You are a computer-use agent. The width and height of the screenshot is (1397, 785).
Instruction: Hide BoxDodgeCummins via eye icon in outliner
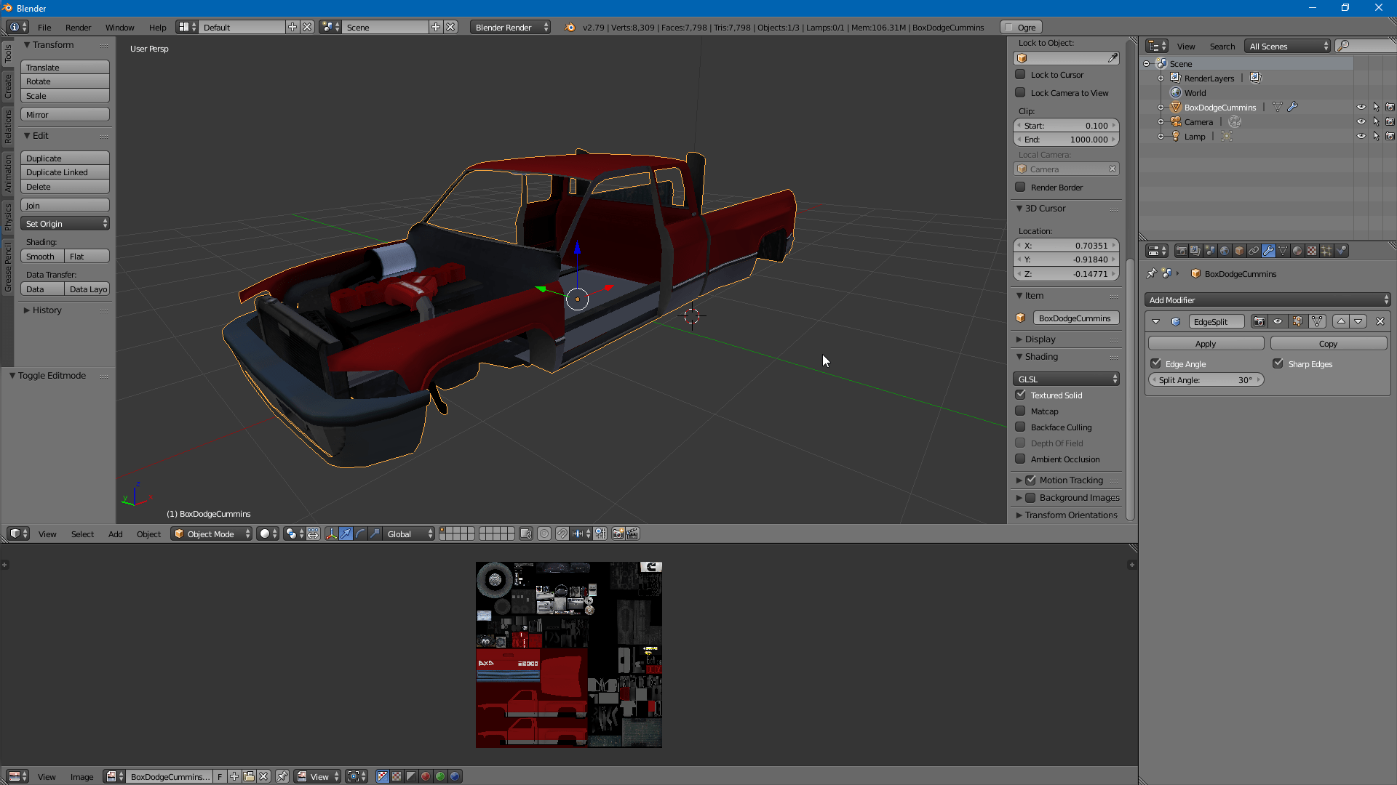tap(1361, 107)
